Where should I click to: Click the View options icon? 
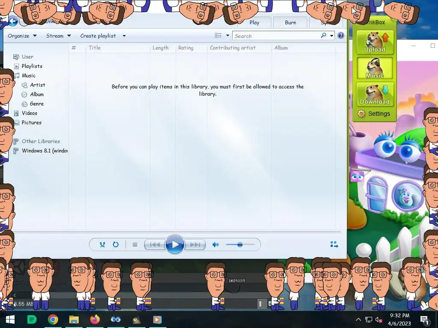tap(218, 35)
